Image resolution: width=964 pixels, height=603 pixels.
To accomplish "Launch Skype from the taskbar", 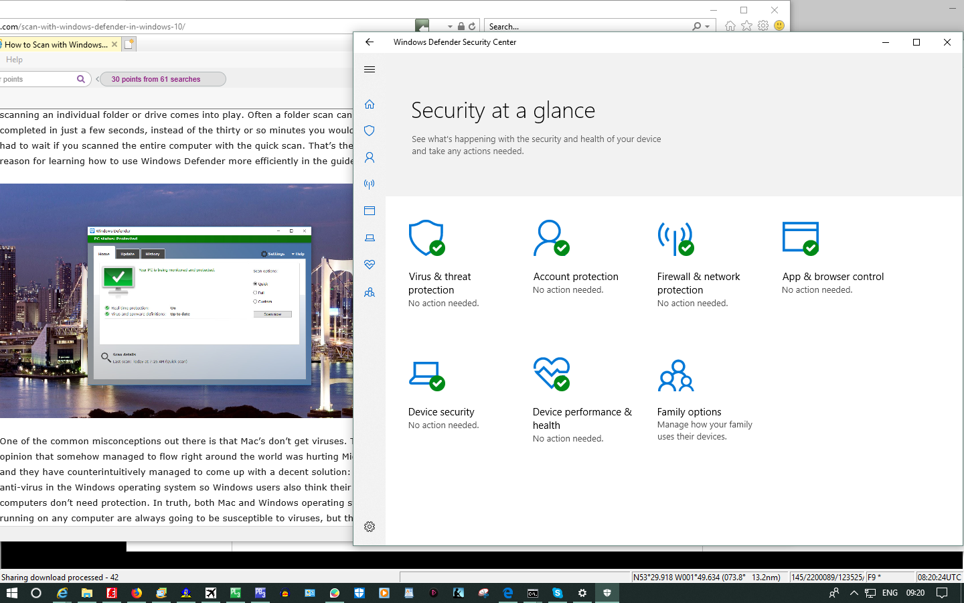I will tap(557, 593).
